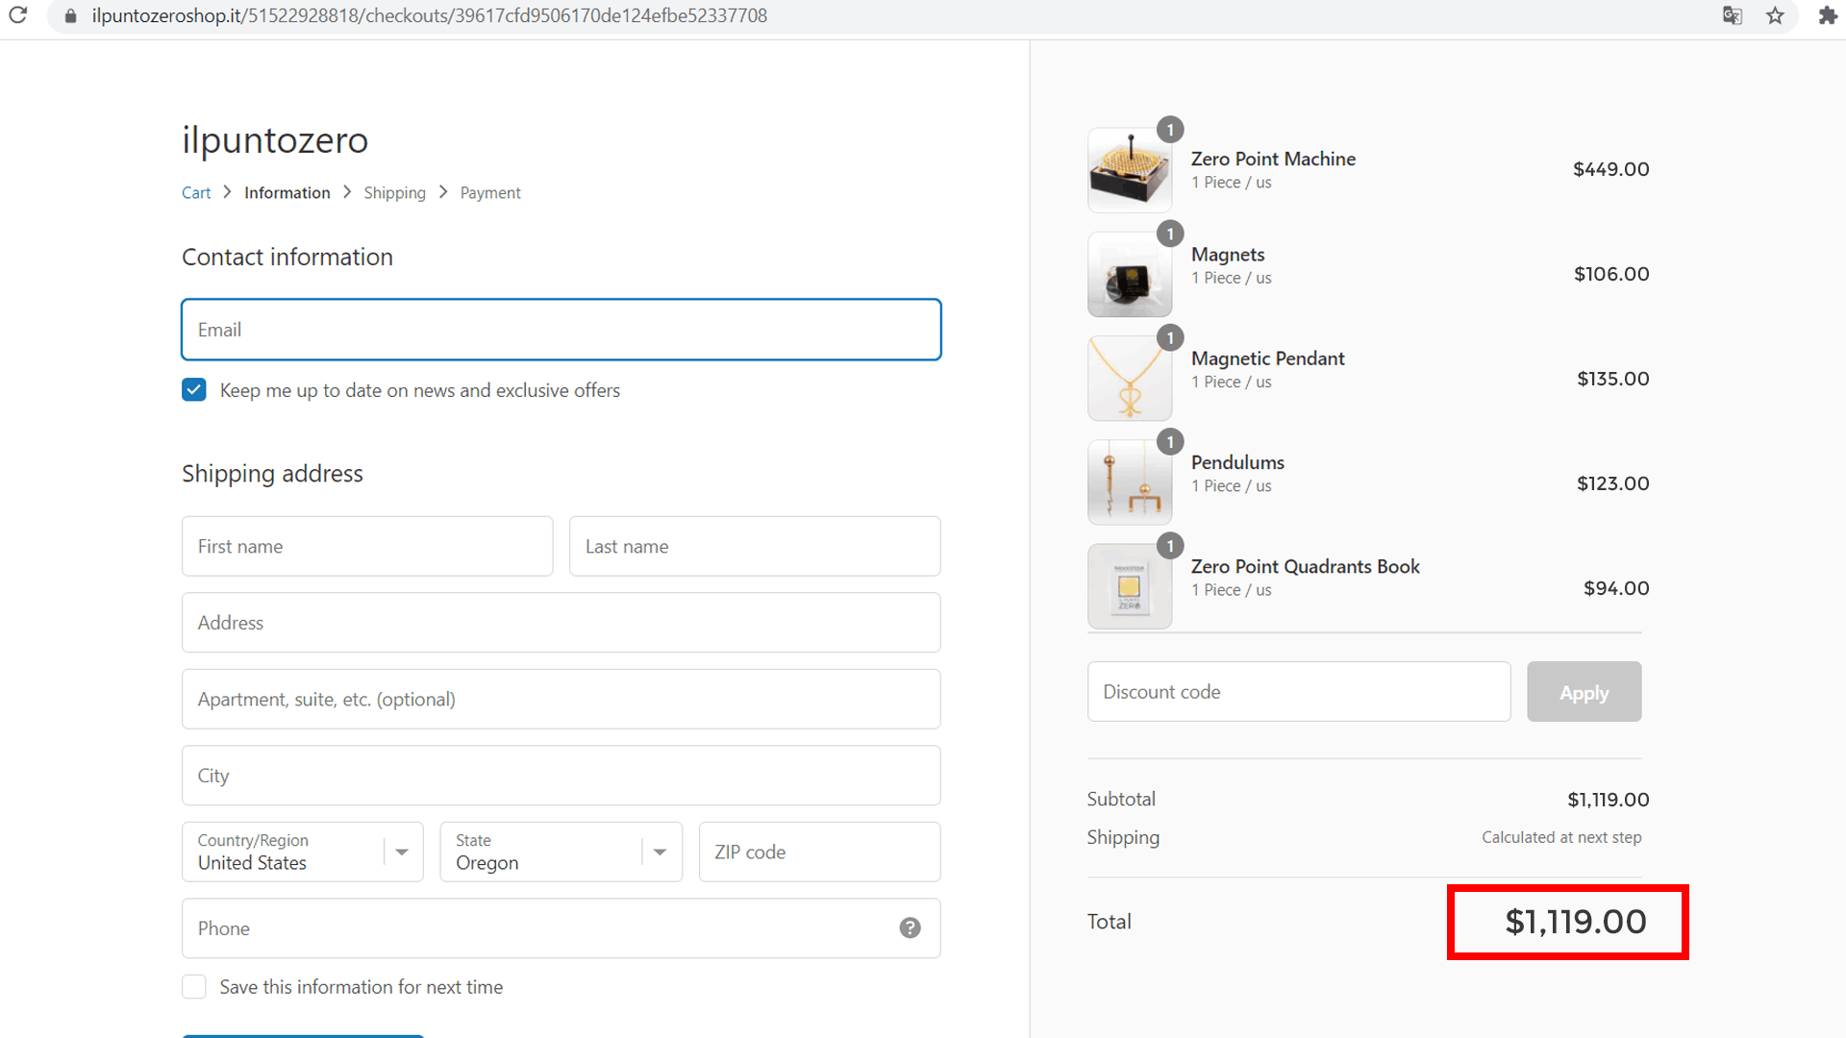This screenshot has height=1038, width=1846.
Task: Reload the page with the refresh icon
Action: tap(17, 15)
